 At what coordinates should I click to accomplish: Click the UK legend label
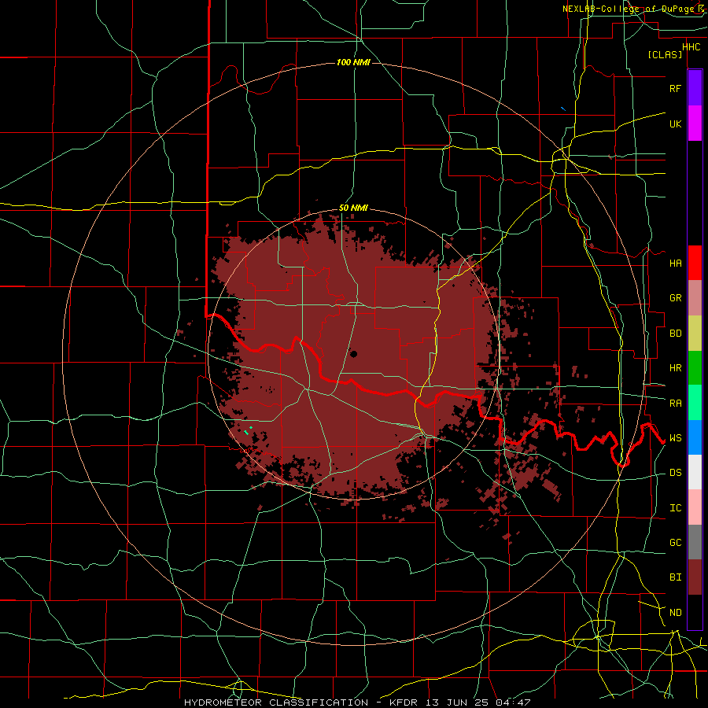[x=675, y=124]
